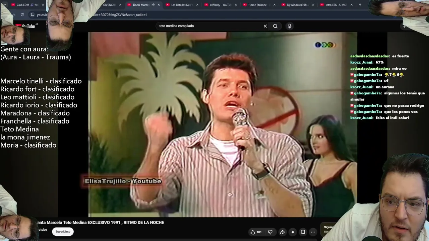Submit the YouTube search with magnifier icon
Screen dimensions: 429x241
tap(275, 26)
